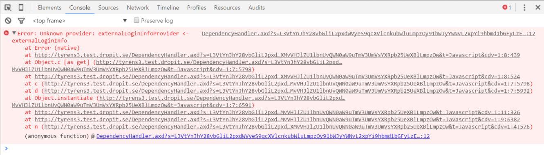Switch to the Elements tab
Image resolution: width=544 pixels, height=155 pixels.
[x=49, y=7]
